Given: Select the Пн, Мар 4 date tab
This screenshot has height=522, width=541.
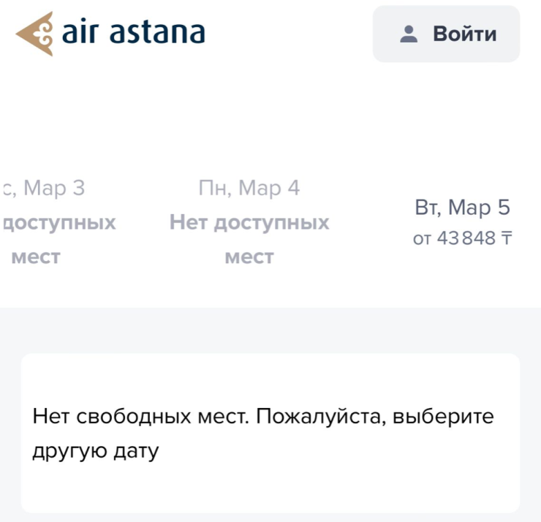Looking at the screenshot, I should pyautogui.click(x=249, y=222).
